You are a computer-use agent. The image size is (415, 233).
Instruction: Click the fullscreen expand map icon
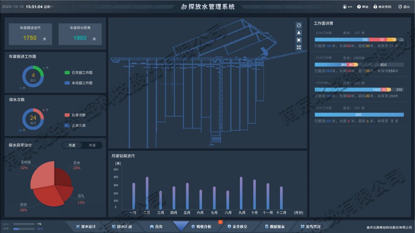[299, 48]
